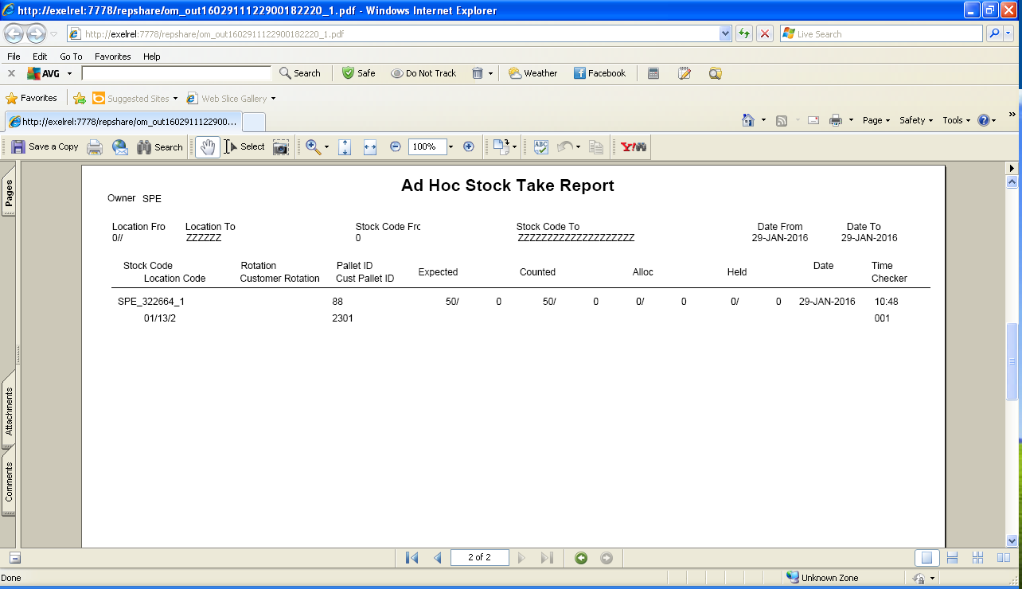
Task: Open the Help menu
Action: click(x=152, y=57)
